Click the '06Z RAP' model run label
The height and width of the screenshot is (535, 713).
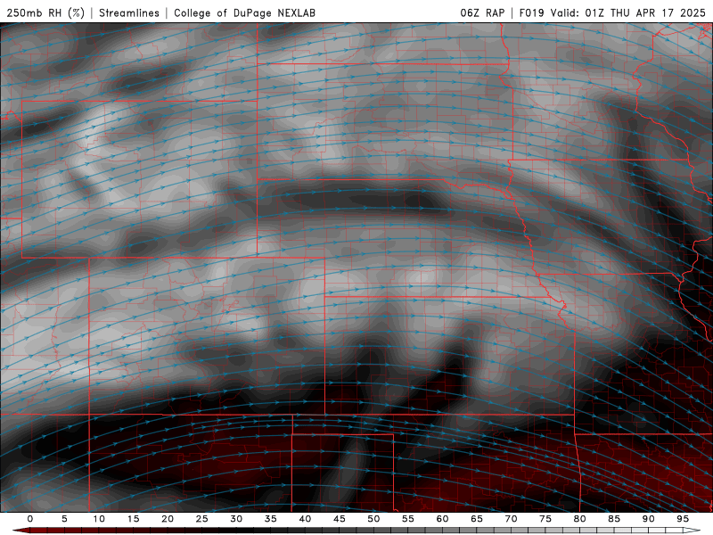tap(482, 12)
